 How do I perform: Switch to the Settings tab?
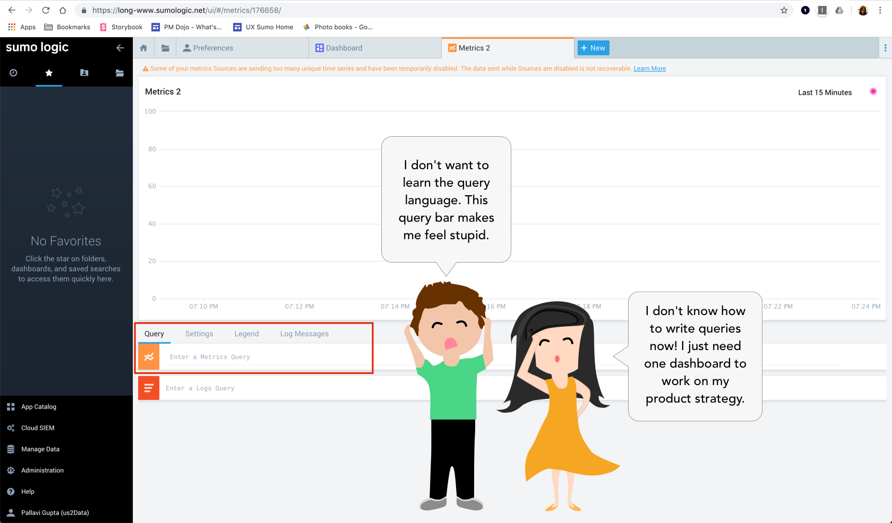click(199, 334)
